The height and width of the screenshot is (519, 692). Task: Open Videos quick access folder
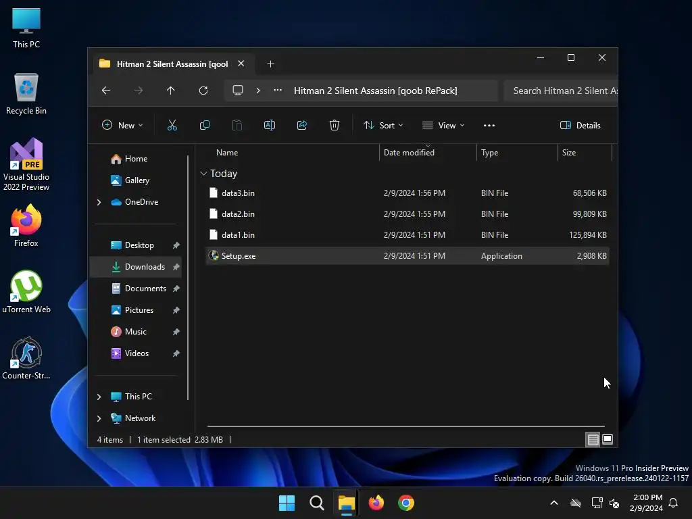tap(136, 353)
